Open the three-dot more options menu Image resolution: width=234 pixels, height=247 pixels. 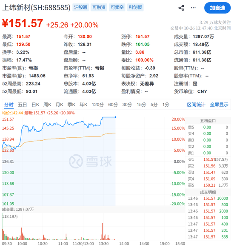point(193,8)
